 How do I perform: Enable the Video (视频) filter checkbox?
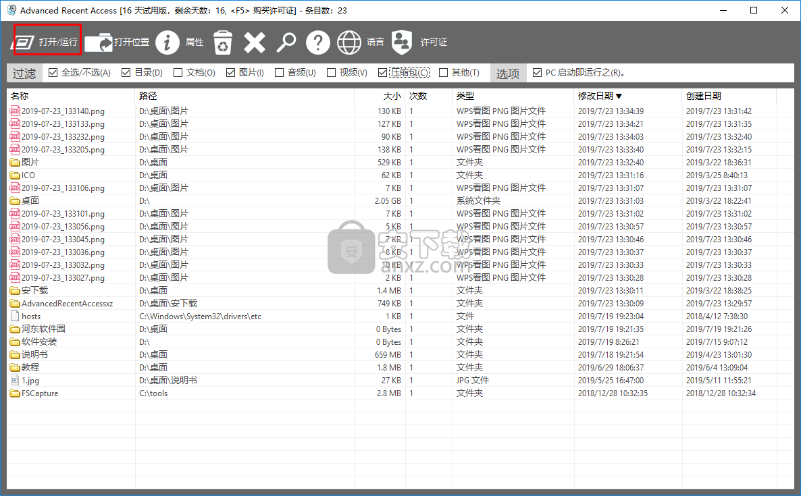pos(331,72)
